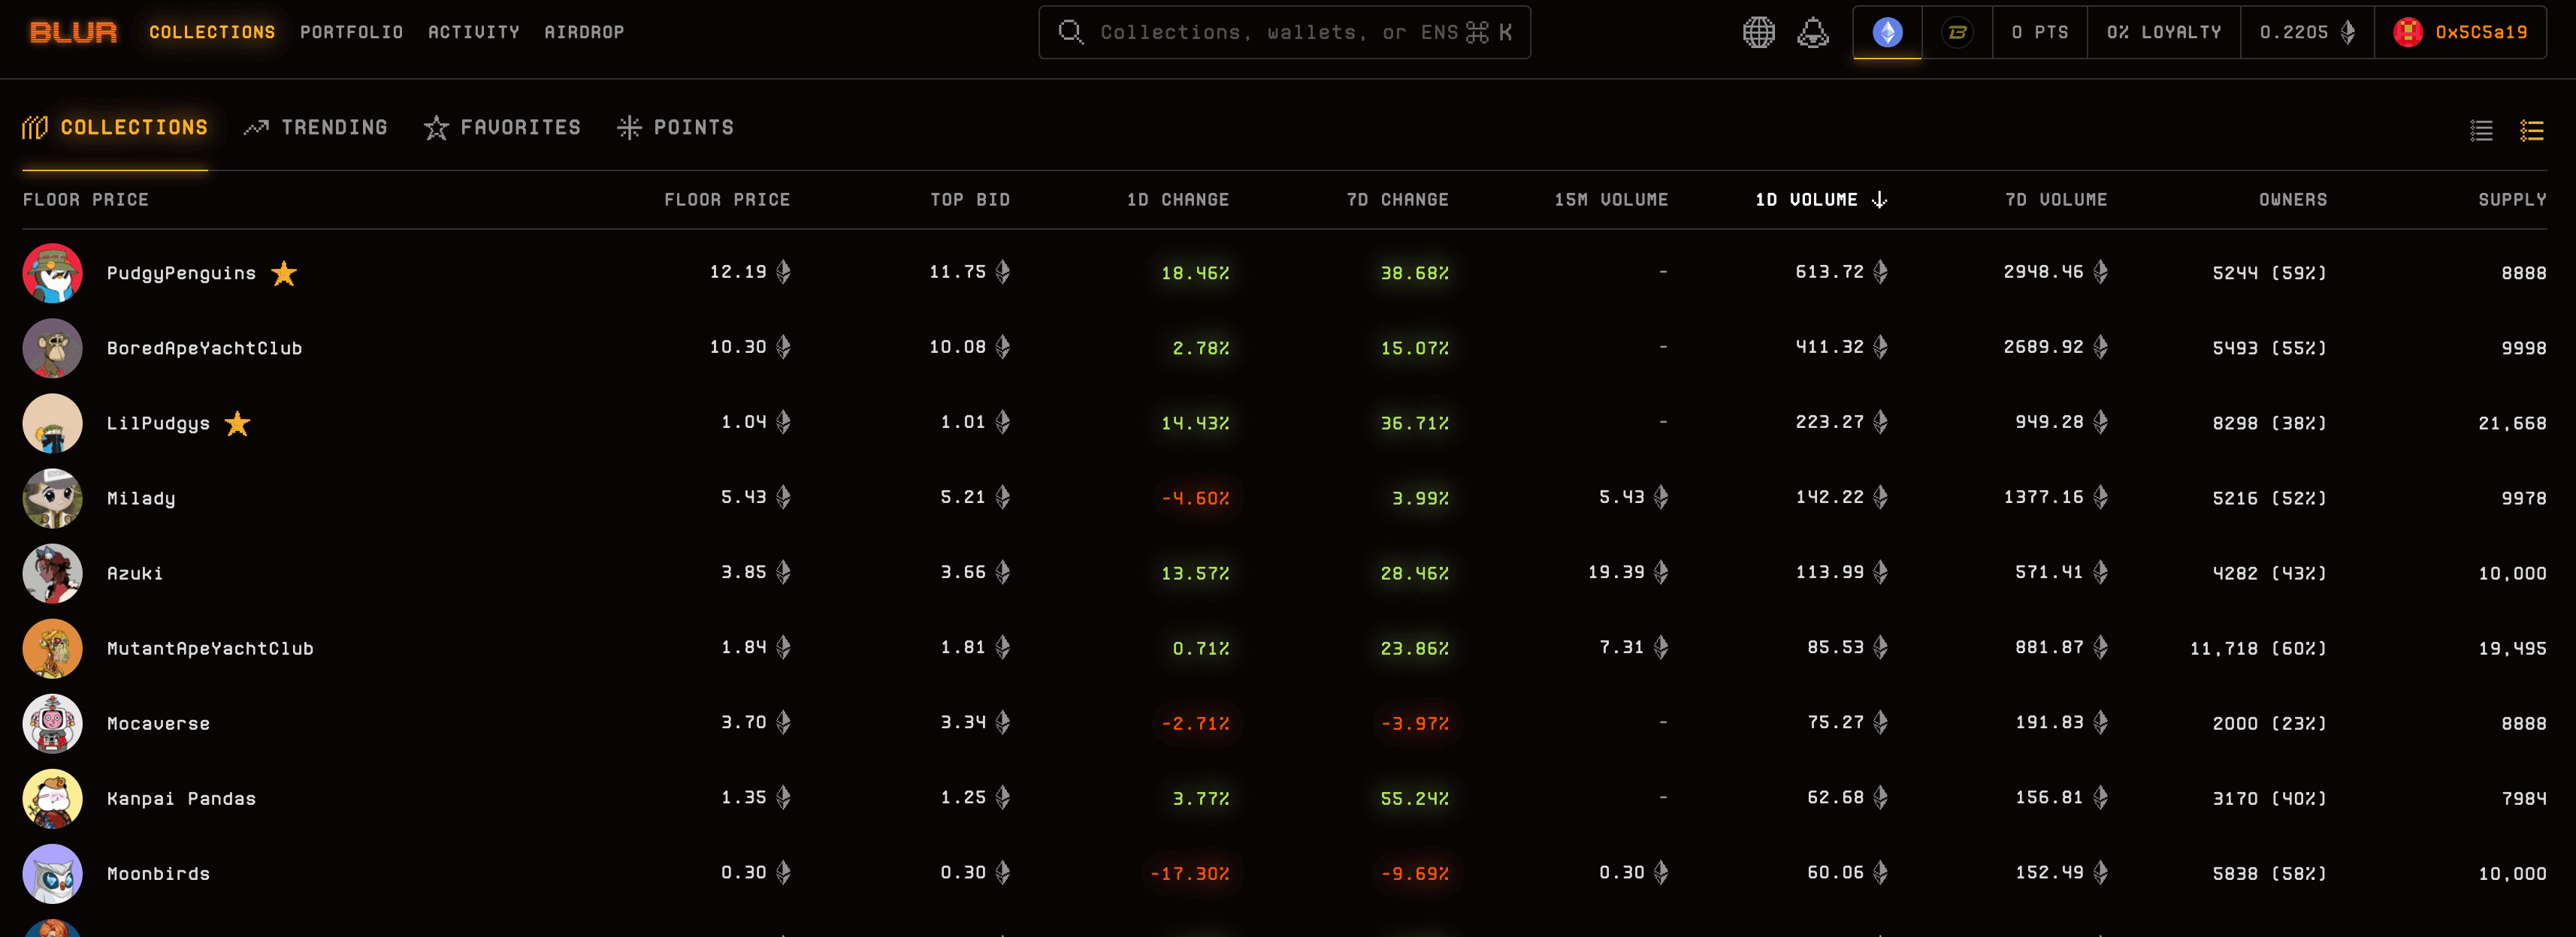2576x937 pixels.
Task: Open the Azuki collection name
Action: pyautogui.click(x=135, y=574)
